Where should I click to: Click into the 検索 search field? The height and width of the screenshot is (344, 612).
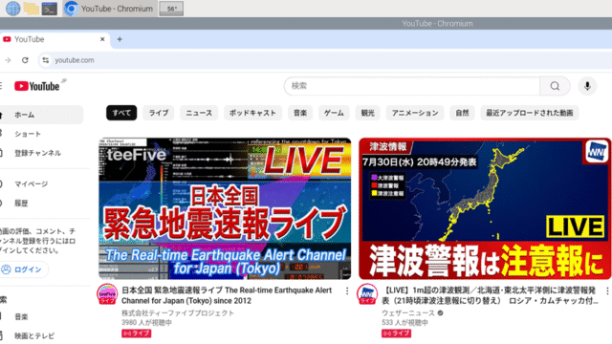[412, 86]
